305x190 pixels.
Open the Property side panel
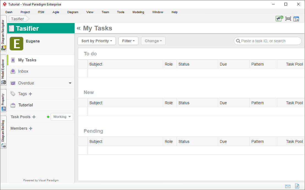coord(3,100)
